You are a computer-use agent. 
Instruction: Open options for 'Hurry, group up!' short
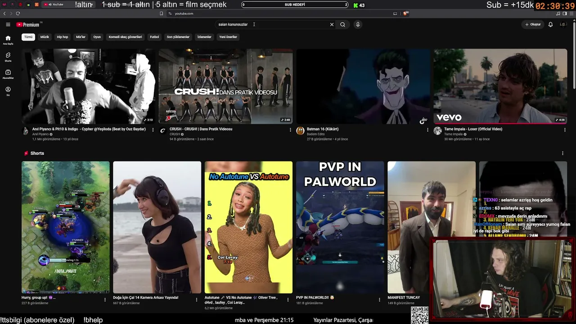(105, 300)
